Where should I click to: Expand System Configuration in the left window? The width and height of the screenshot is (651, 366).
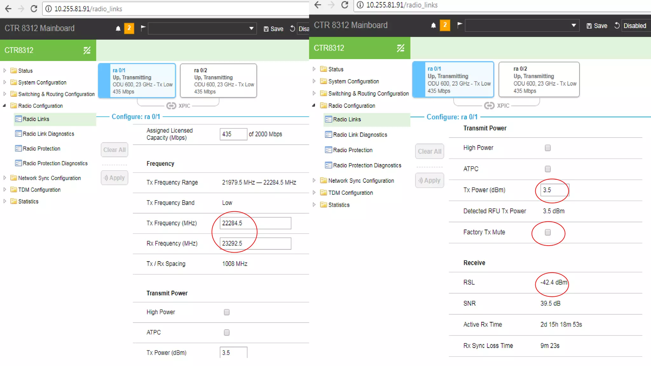tap(5, 82)
